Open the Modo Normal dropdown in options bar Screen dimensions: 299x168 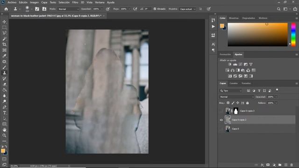(x=69, y=9)
